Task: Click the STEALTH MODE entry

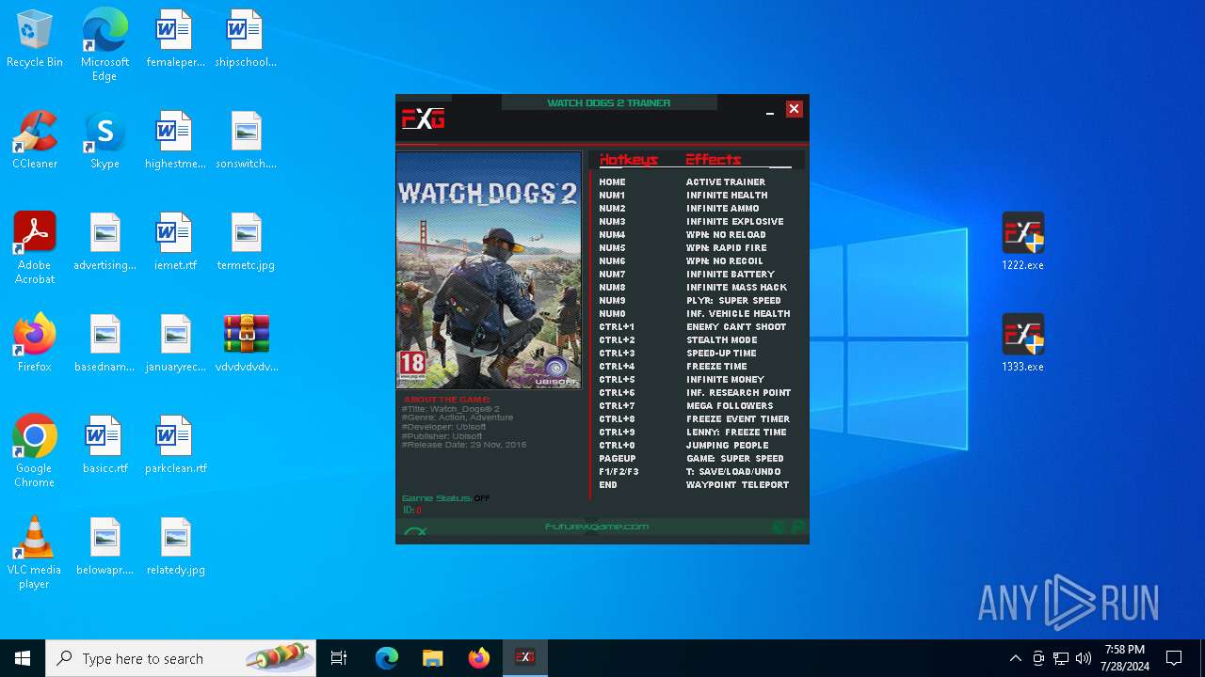Action: click(x=722, y=340)
